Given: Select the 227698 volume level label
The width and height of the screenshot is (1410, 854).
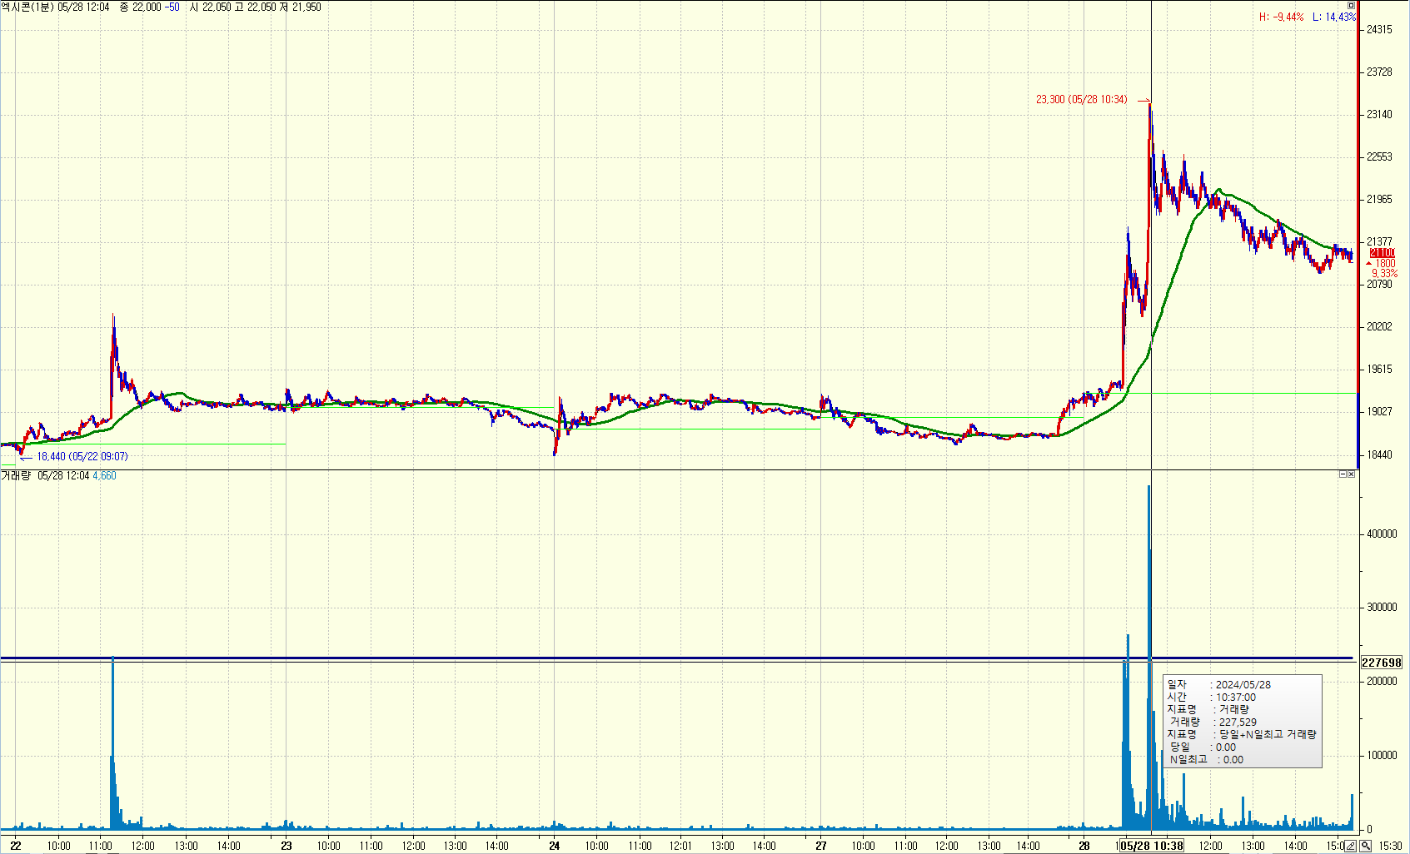Looking at the screenshot, I should 1381,663.
